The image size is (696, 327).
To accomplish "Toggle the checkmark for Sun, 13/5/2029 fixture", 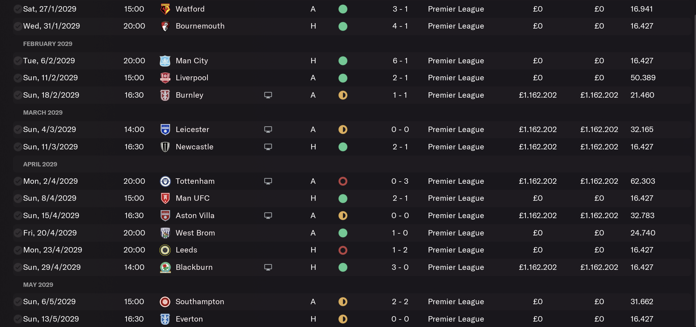I will click(17, 319).
